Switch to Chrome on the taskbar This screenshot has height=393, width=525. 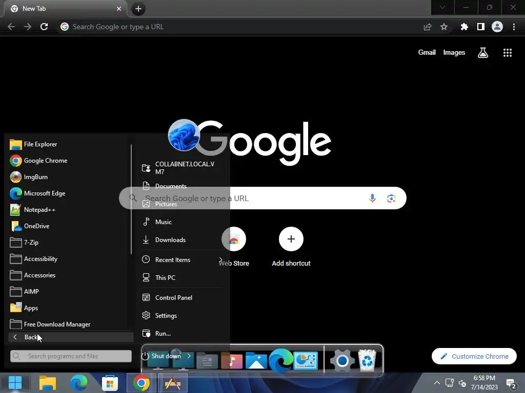point(142,383)
